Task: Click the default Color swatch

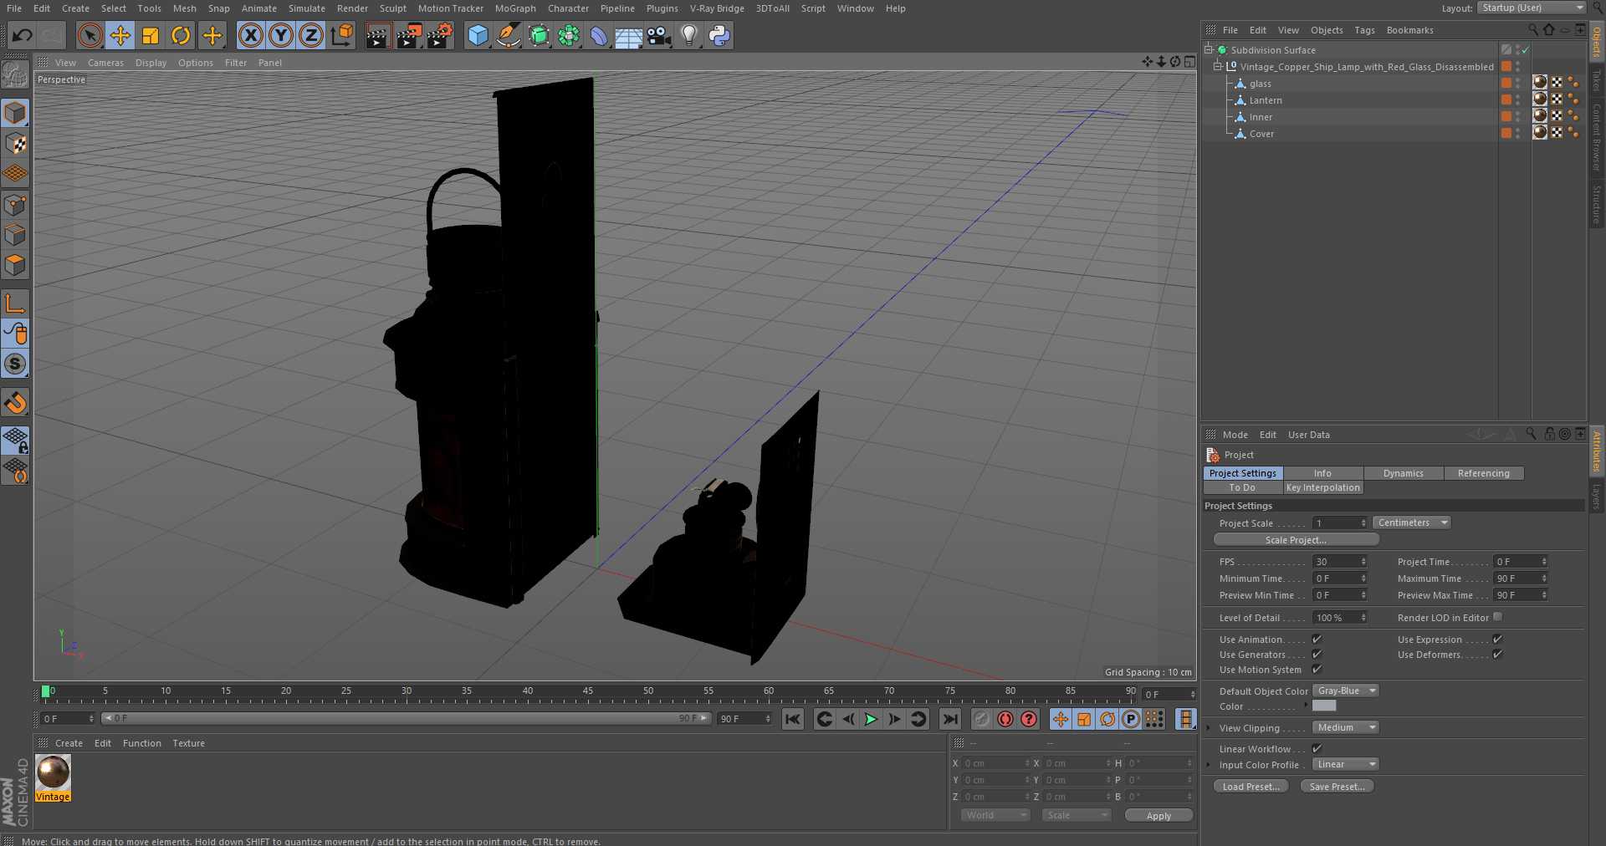Action: (x=1324, y=706)
